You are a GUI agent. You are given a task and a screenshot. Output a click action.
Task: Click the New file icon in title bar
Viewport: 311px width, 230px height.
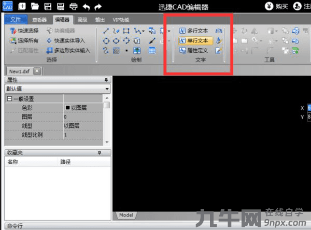click(x=22, y=7)
